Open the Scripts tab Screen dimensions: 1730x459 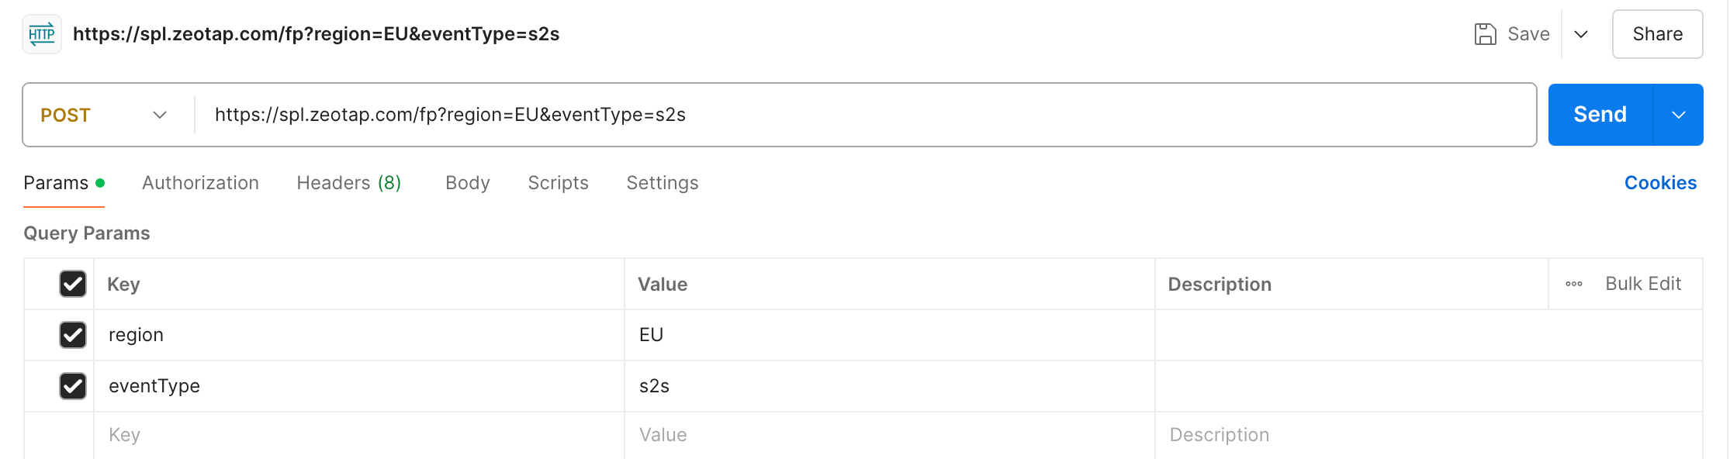click(x=558, y=183)
